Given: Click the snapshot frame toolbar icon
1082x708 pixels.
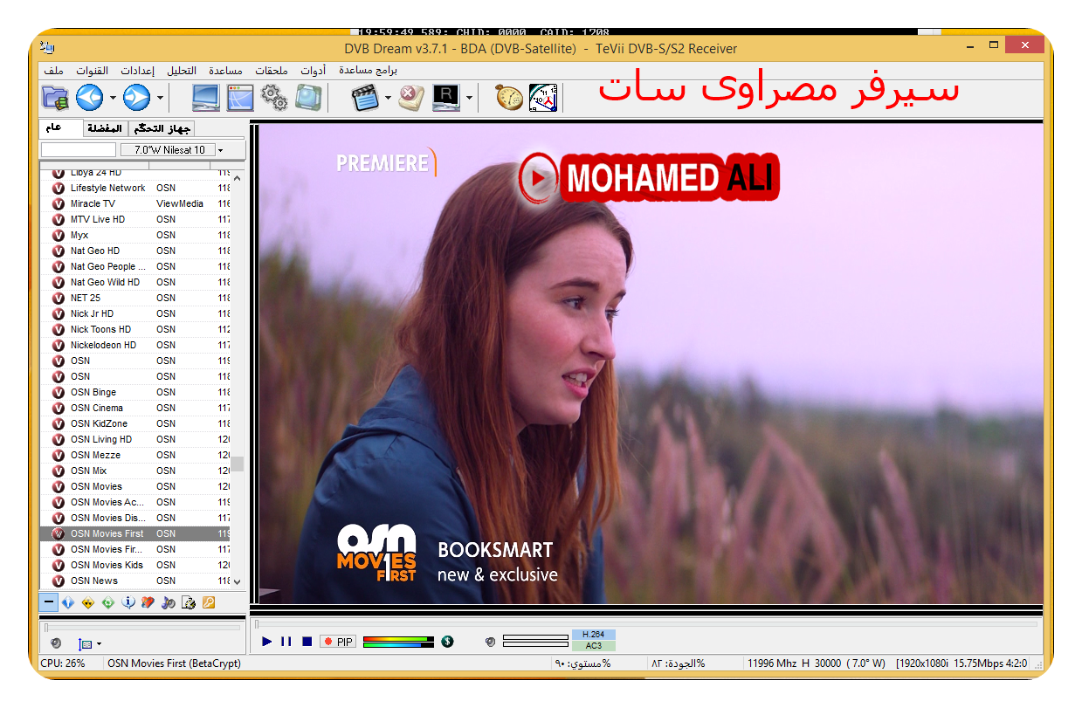Looking at the screenshot, I should click(x=308, y=98).
